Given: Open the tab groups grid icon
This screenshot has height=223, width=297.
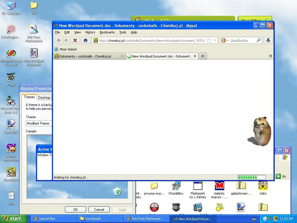Looking at the screenshot, I should point(271,56).
